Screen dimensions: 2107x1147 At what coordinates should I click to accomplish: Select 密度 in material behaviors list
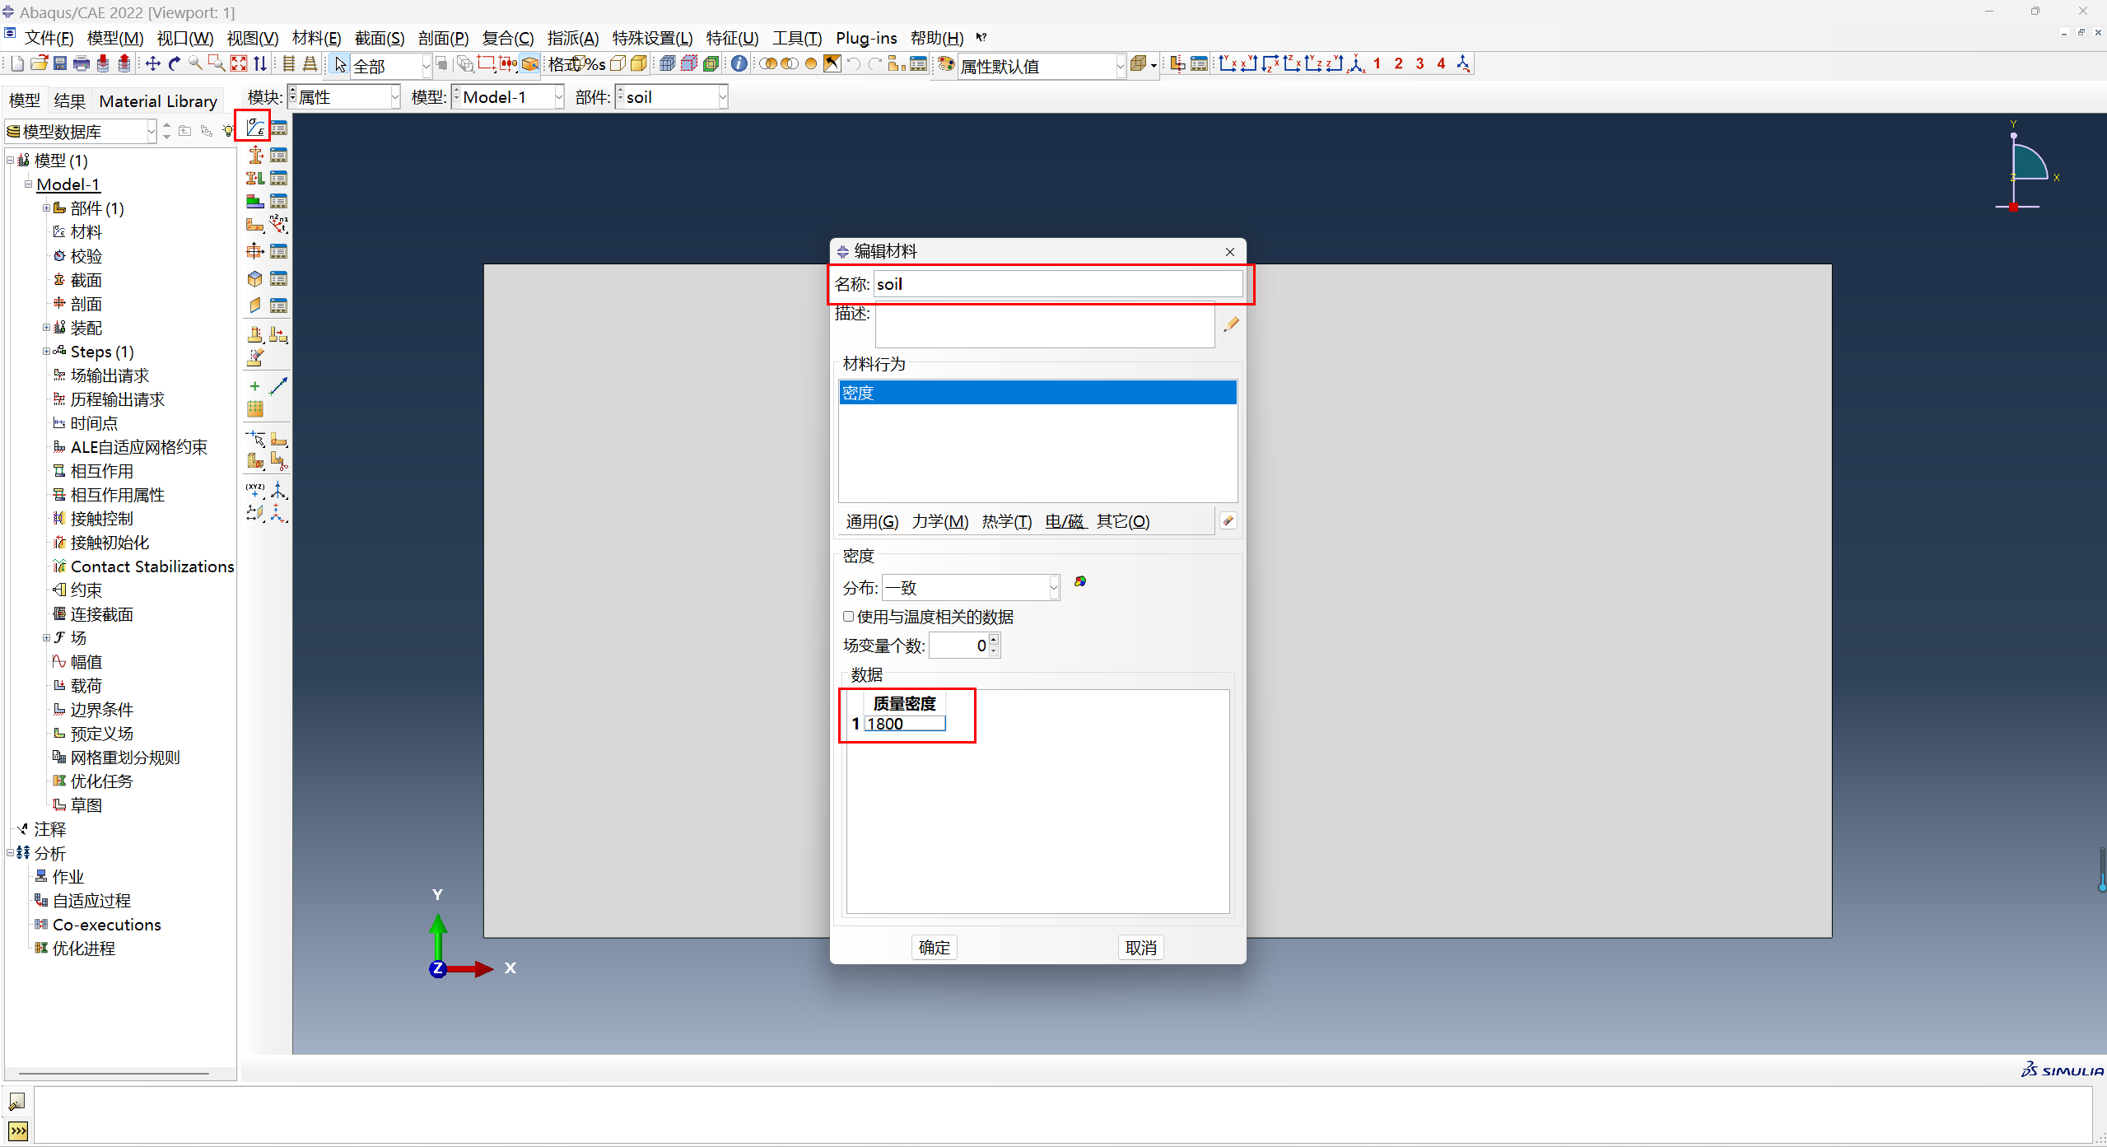click(1037, 393)
